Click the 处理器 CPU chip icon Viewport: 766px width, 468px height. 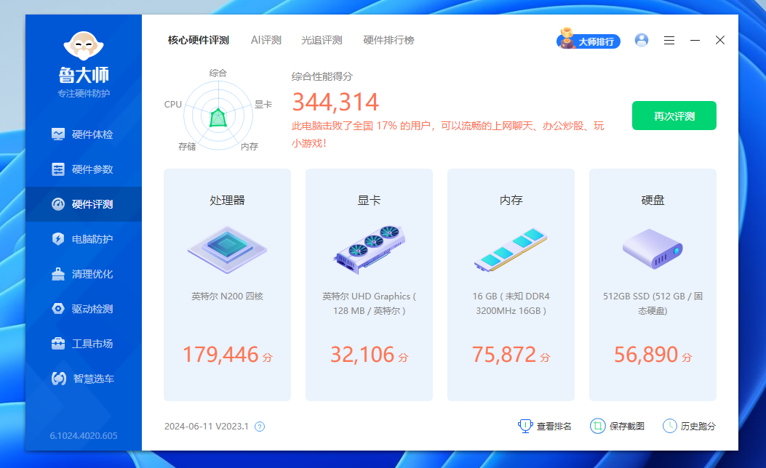coord(227,249)
